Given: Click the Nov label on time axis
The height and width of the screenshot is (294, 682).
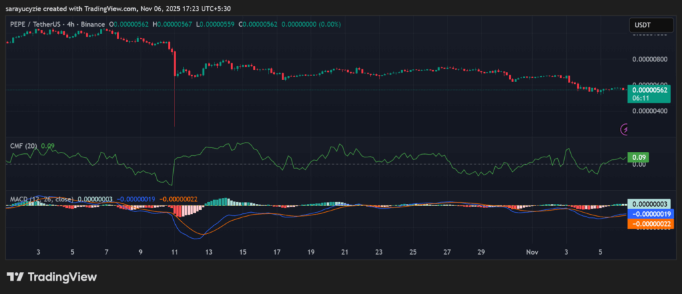Looking at the screenshot, I should pos(532,253).
